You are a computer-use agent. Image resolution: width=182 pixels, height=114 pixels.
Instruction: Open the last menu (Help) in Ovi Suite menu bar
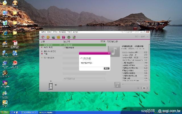pyautogui.click(x=75, y=32)
